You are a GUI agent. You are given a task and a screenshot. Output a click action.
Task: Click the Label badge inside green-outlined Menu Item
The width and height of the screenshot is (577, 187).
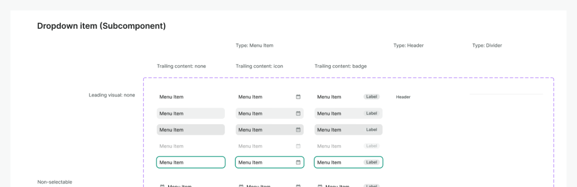click(x=371, y=162)
